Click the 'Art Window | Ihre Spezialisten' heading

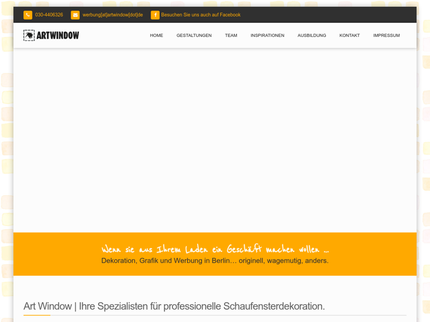[174, 306]
